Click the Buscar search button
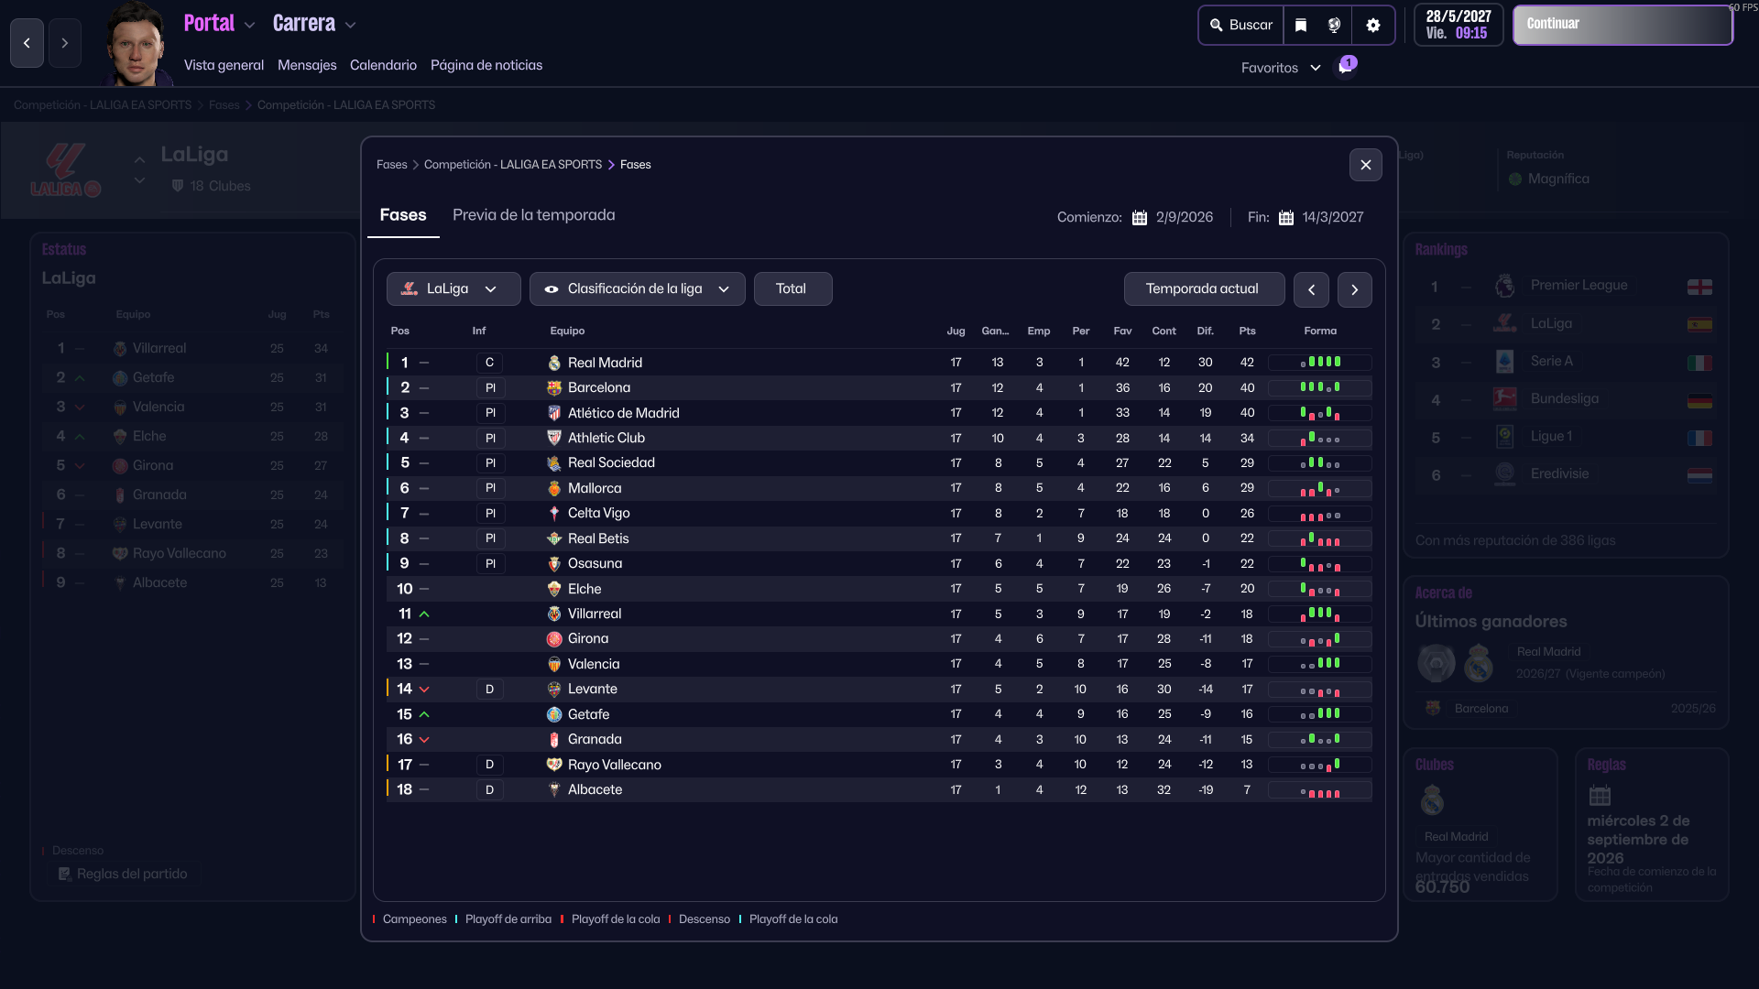1759x989 pixels. [x=1240, y=26]
